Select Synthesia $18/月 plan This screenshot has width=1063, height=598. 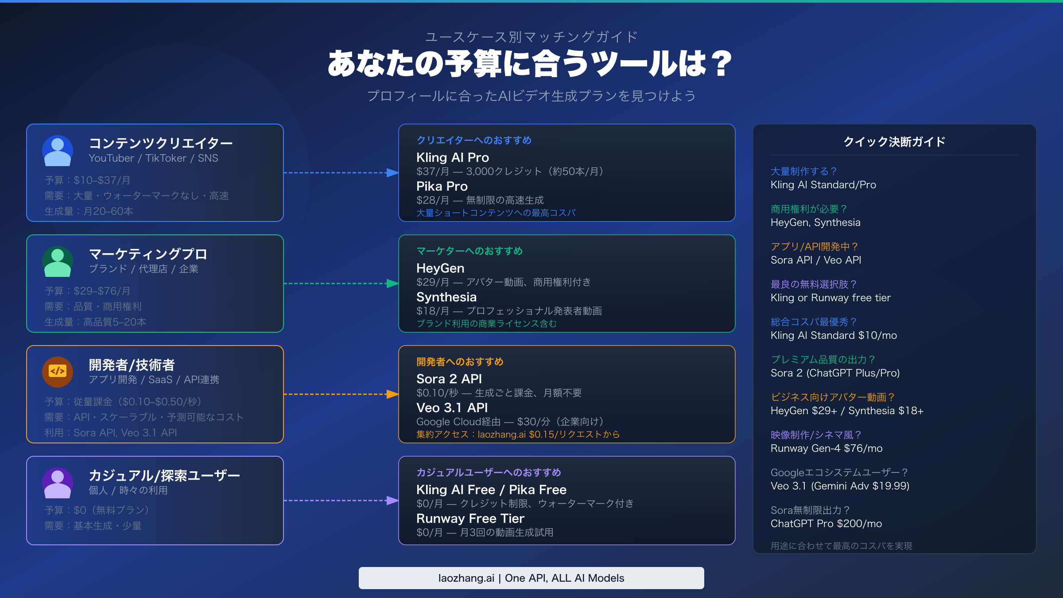click(446, 297)
